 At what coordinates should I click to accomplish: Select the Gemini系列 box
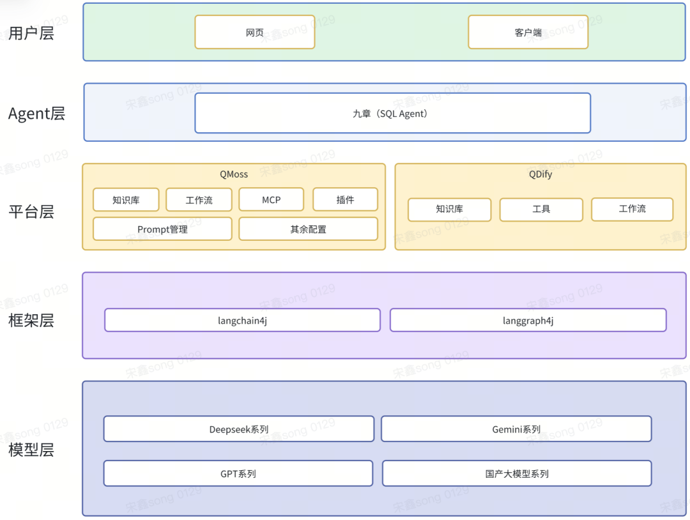(x=516, y=429)
